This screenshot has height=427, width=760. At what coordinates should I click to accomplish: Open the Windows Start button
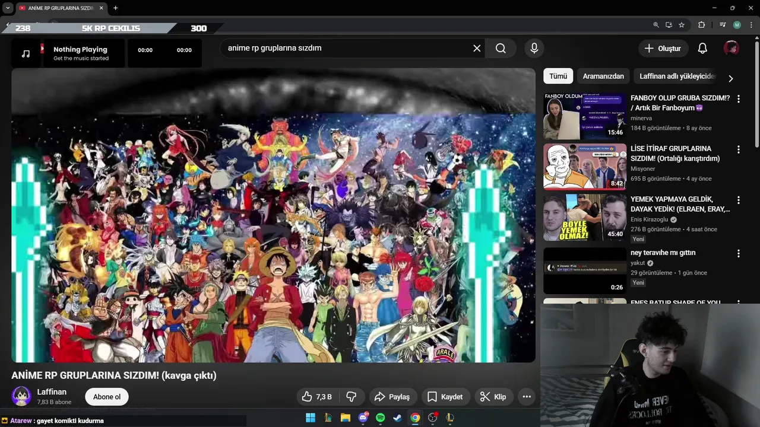point(311,418)
